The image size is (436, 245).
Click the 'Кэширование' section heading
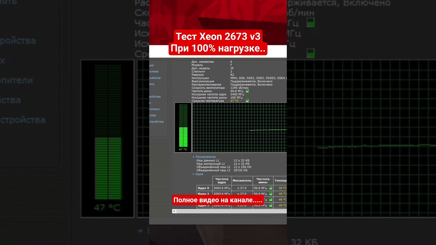[x=206, y=157]
